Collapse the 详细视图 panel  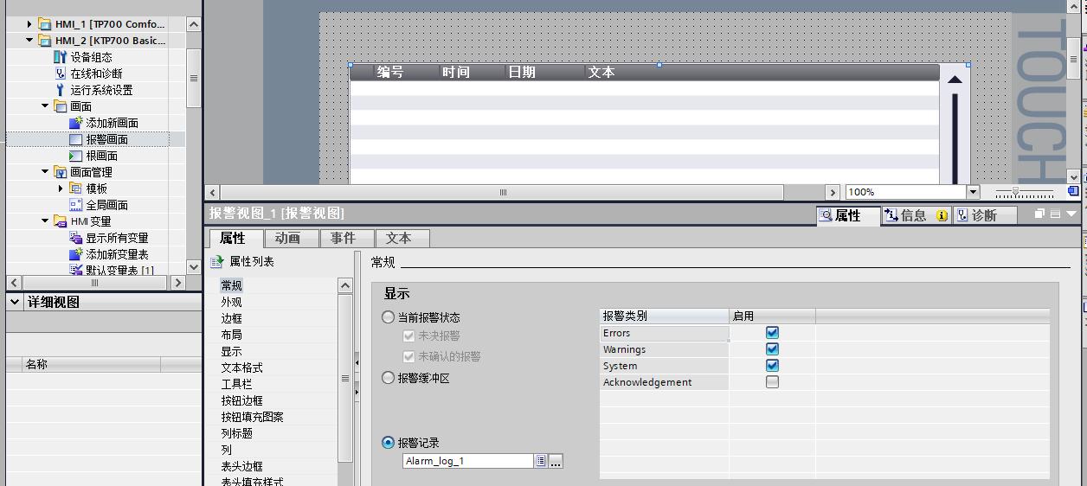point(15,302)
